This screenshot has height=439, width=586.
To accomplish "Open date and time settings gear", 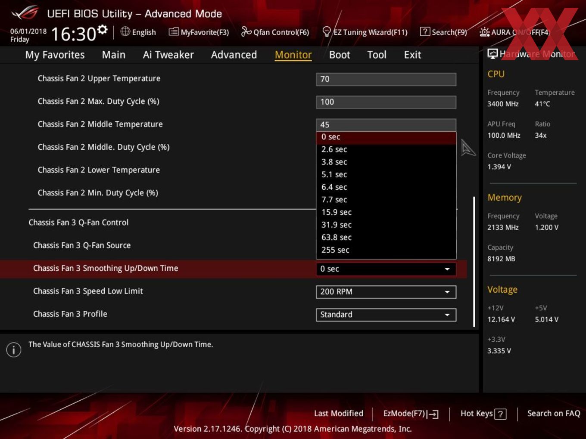I will (x=102, y=30).
